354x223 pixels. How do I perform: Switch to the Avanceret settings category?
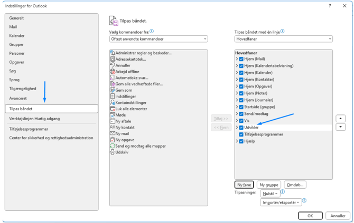click(18, 98)
